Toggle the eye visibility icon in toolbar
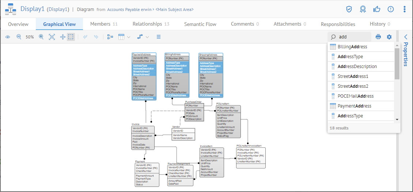 [8, 37]
